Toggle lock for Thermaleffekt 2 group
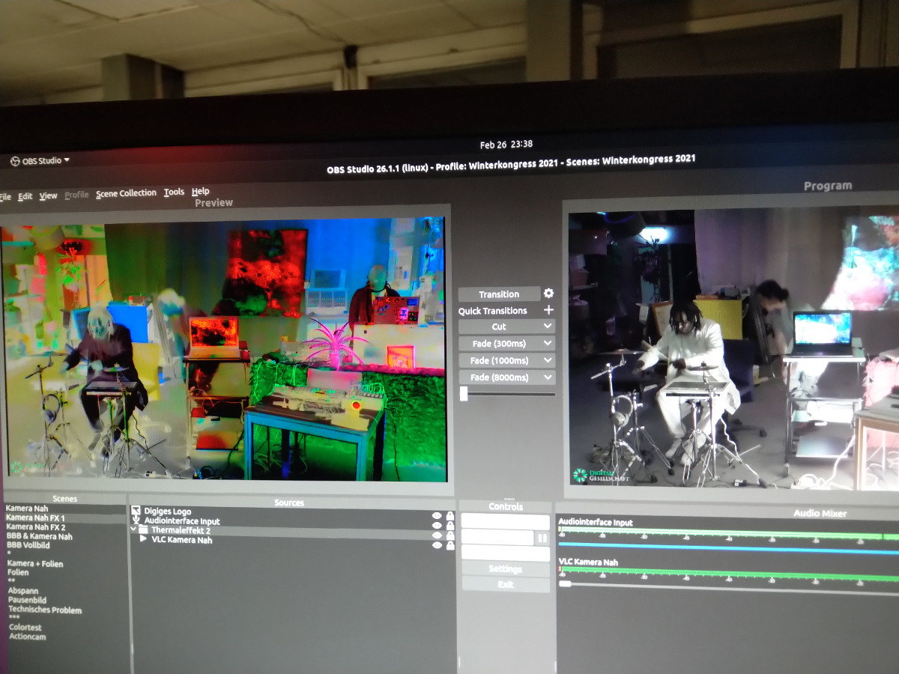The image size is (899, 674). (449, 535)
